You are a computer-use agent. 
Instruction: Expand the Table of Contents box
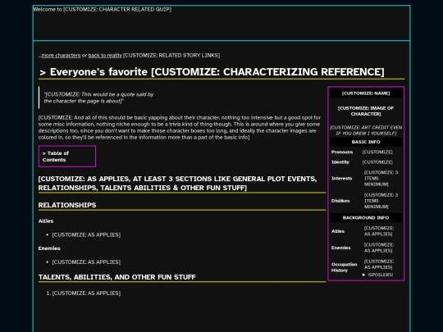(x=67, y=157)
